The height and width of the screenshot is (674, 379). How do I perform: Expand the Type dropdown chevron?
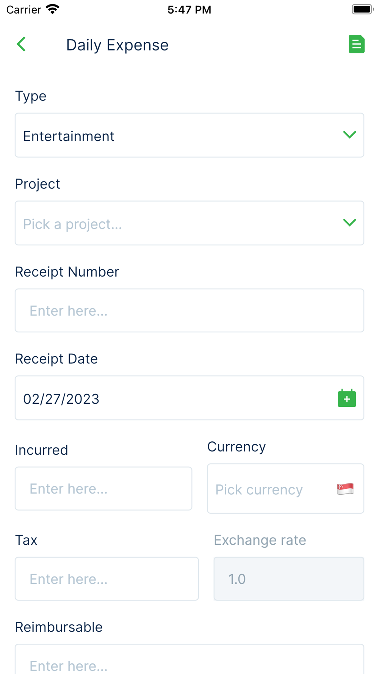349,135
